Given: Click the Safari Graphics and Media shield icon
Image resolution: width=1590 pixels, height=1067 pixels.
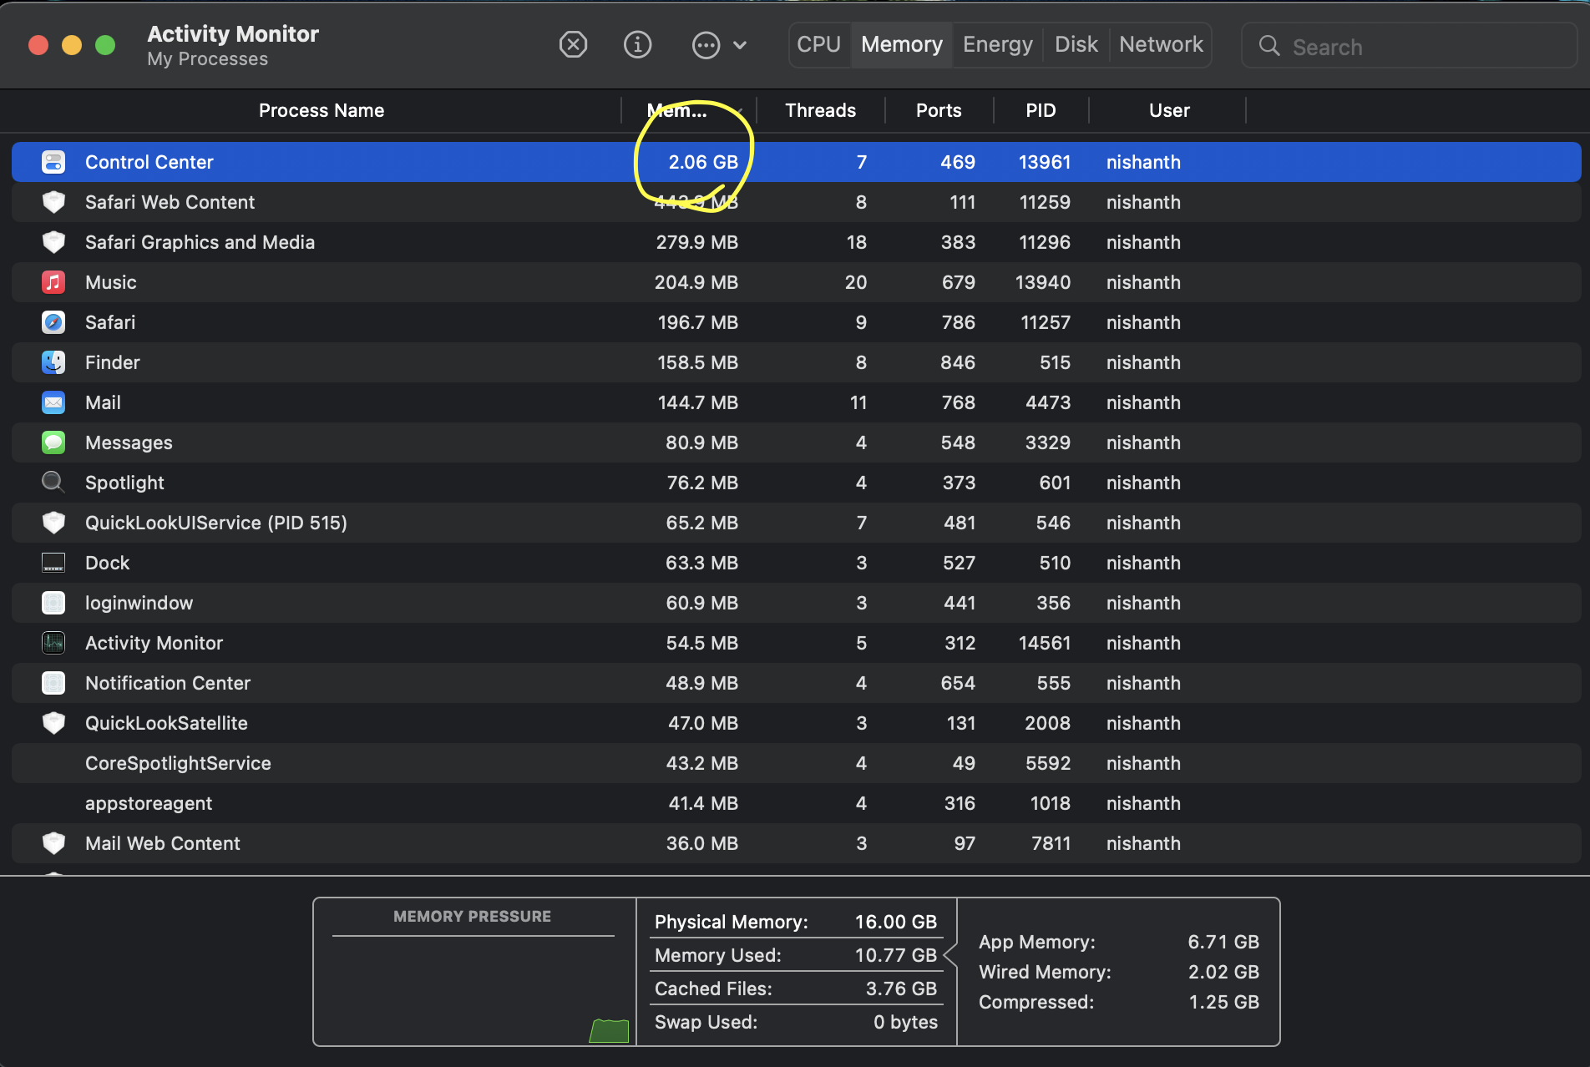Looking at the screenshot, I should click(x=53, y=242).
